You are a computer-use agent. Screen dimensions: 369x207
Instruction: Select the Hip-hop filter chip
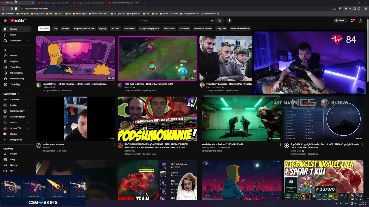point(103,28)
